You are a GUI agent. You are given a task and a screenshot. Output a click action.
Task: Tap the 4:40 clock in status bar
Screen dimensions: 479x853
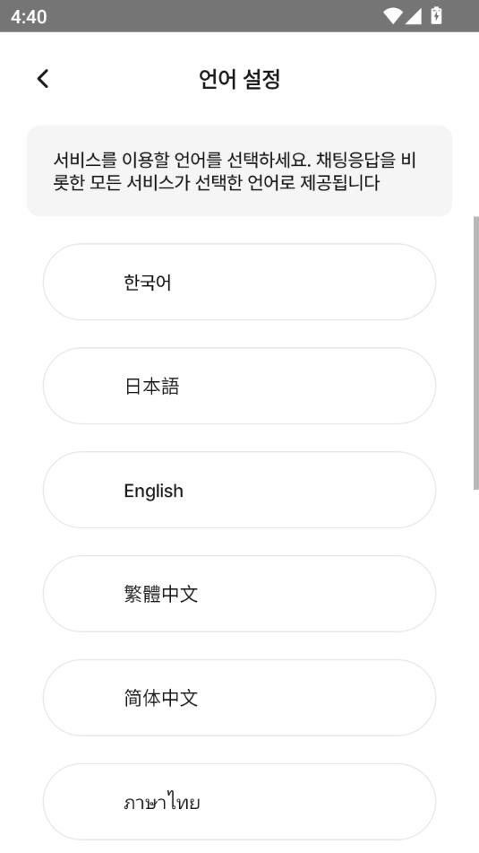pos(29,16)
